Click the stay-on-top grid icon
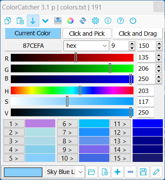This screenshot has height=180, width=165. click(58, 21)
